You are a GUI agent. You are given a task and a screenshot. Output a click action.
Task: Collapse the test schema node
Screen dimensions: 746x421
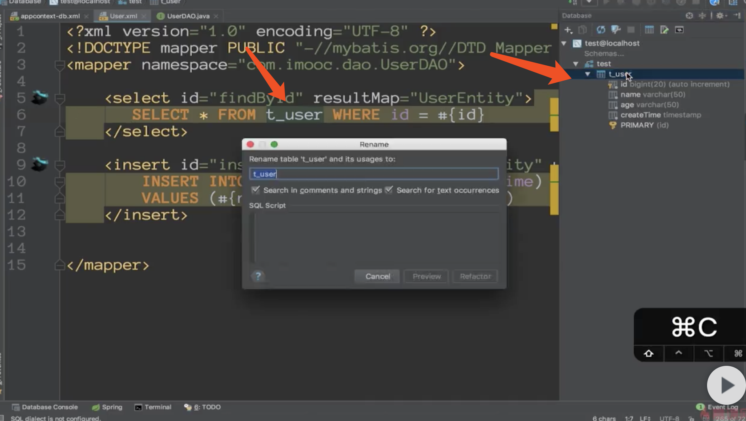tap(576, 64)
